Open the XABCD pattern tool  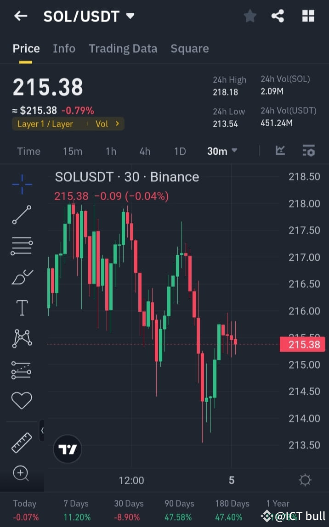[x=22, y=338]
